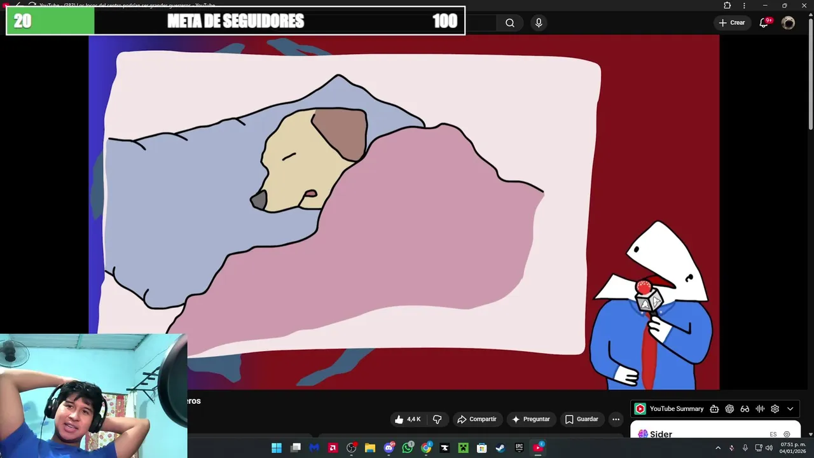Dislike the video with thumbs-down
This screenshot has width=814, height=458.
click(x=437, y=419)
